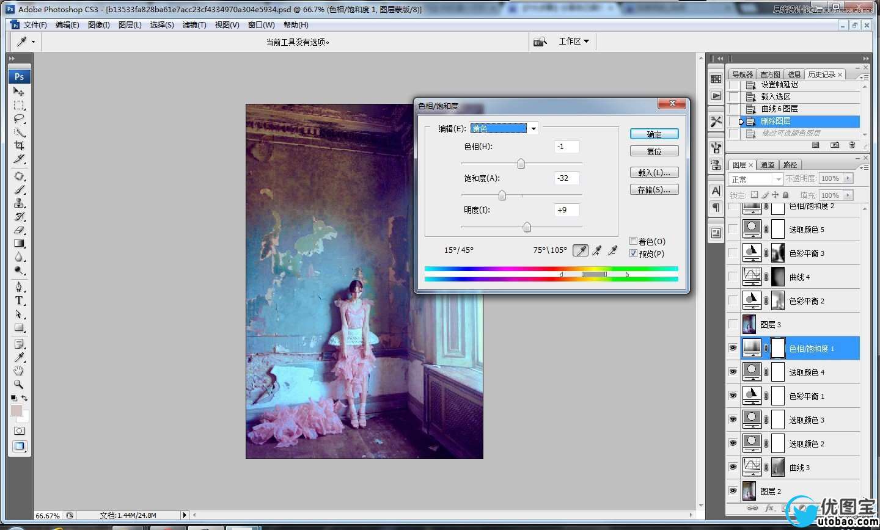Viewport: 880px width, 530px height.
Task: Switch to the 通道 channels tab
Action: (x=768, y=165)
